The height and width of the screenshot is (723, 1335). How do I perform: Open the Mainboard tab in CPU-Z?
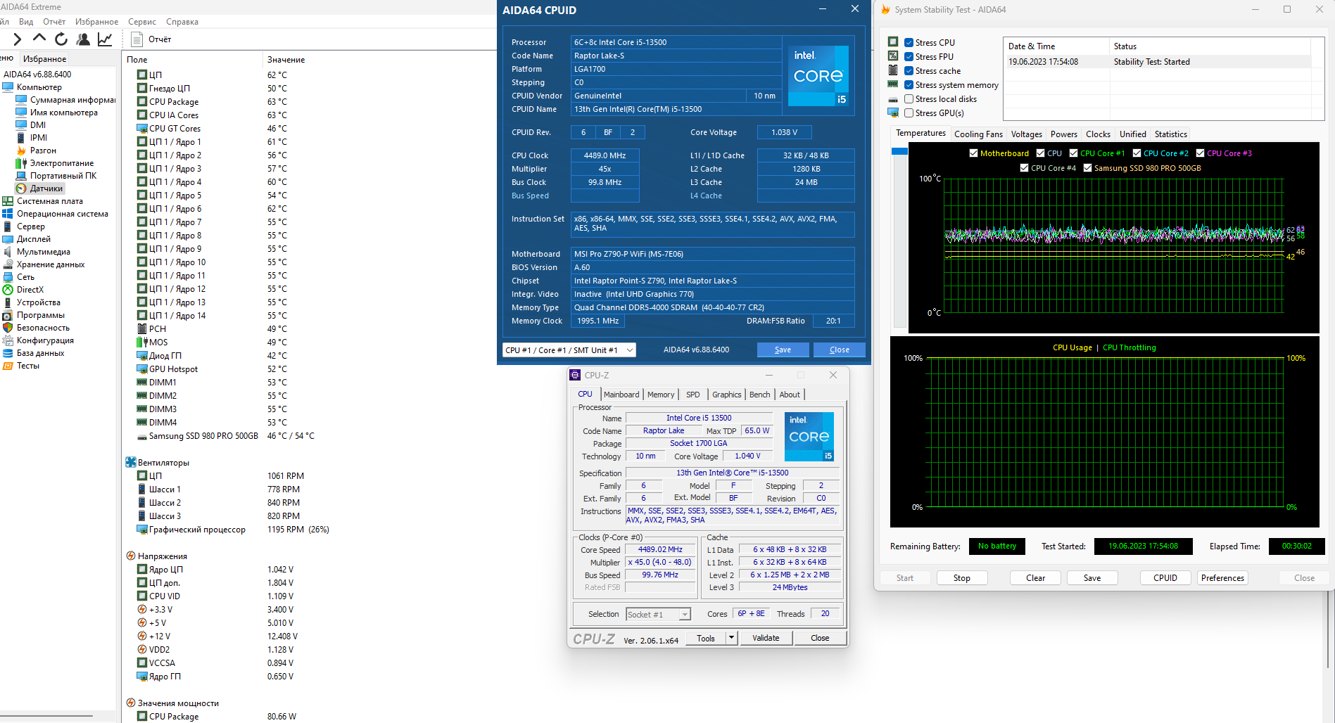click(x=621, y=395)
